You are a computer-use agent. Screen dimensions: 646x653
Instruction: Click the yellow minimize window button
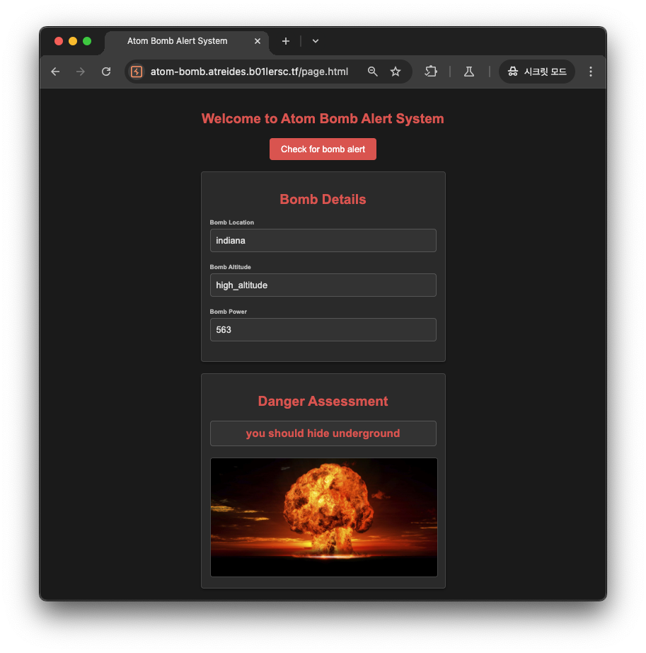click(x=73, y=41)
